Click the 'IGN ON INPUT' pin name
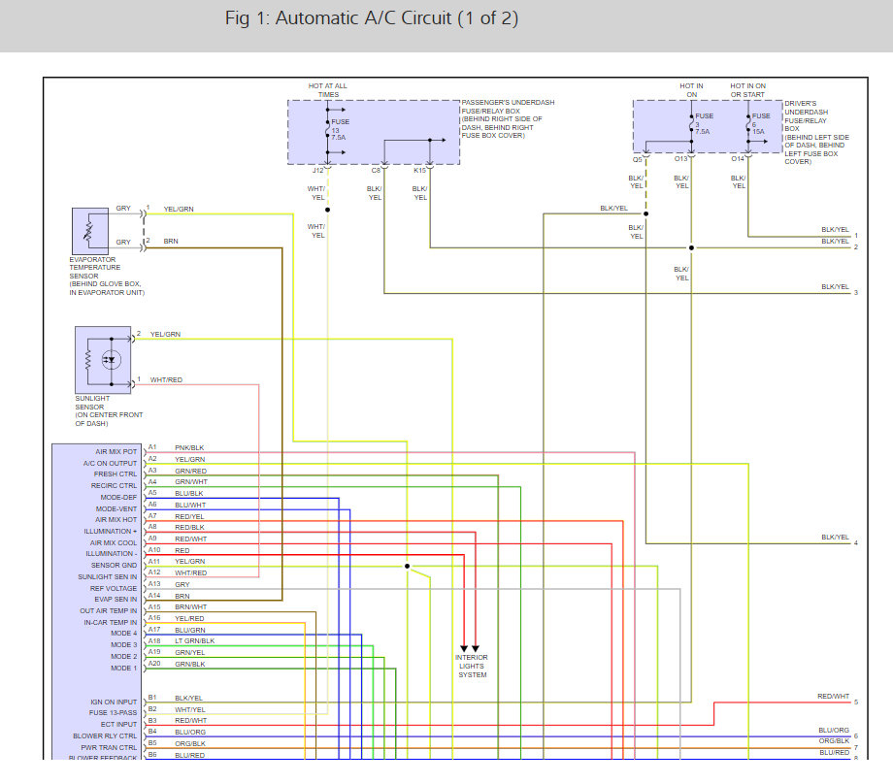Screen dimensions: 893x784 pos(114,702)
